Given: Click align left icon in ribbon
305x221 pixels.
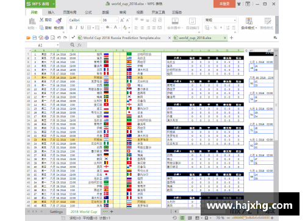Looking at the screenshot, I should coord(136,27).
